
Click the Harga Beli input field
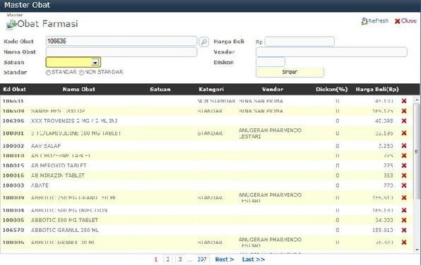300,42
